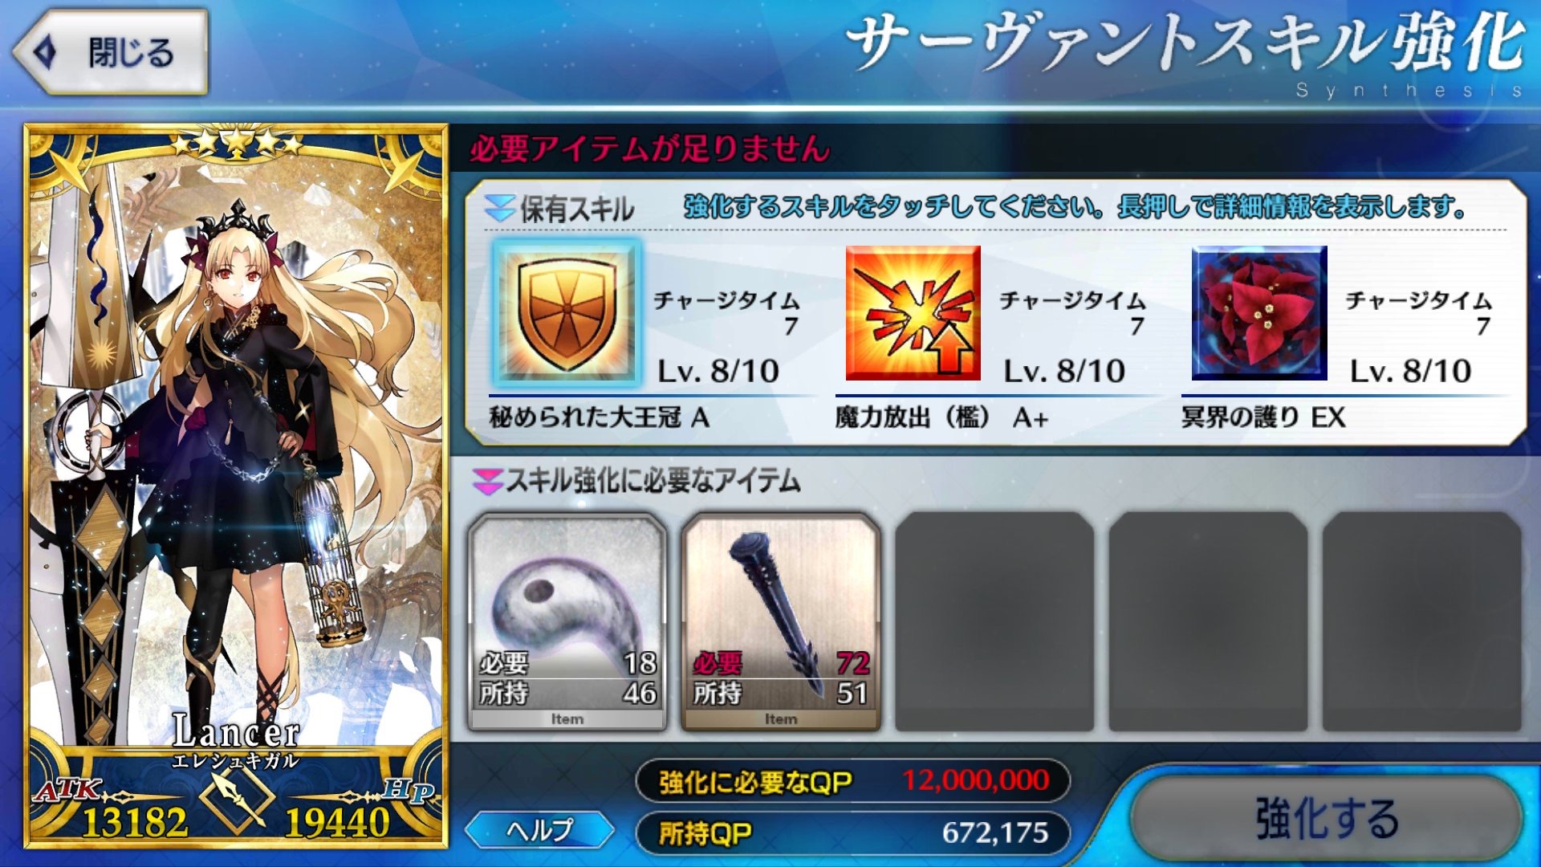The height and width of the screenshot is (867, 1541).
Task: Select the red flower 冥界の護り skill icon
Action: tap(1259, 313)
